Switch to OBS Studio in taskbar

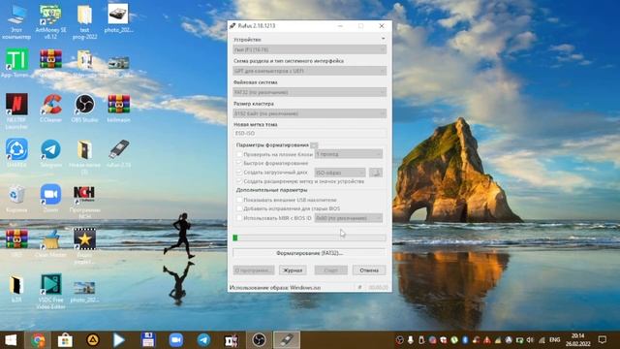tap(259, 340)
